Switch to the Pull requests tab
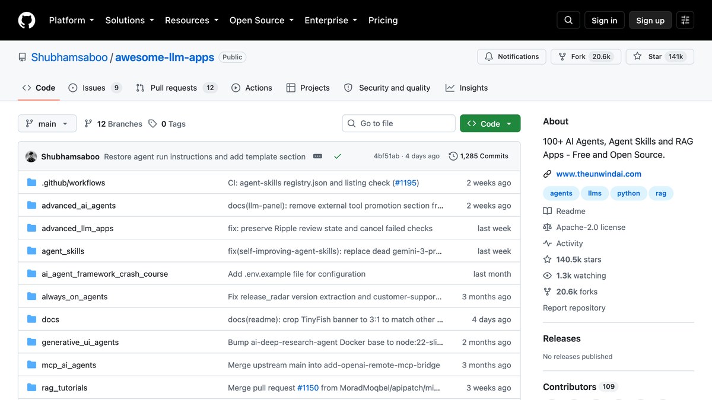This screenshot has width=712, height=400. click(177, 88)
